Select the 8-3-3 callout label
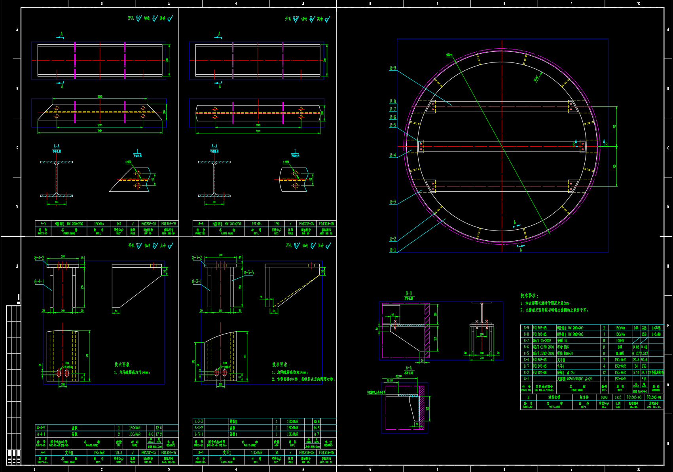The height and width of the screenshot is (472, 673). click(248, 273)
